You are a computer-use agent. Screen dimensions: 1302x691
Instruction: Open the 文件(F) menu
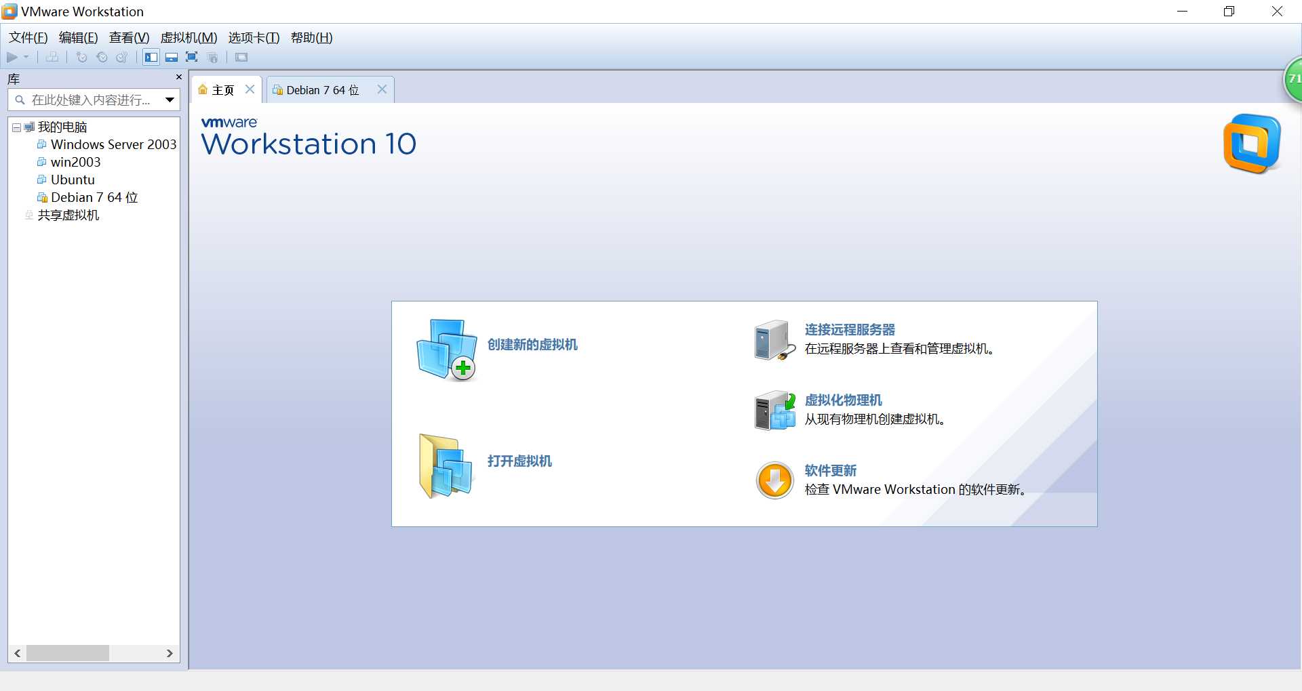(28, 38)
